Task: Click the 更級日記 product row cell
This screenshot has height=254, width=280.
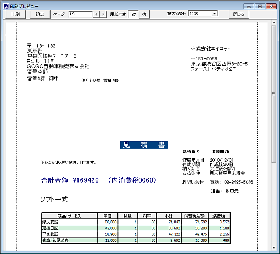Action: click(69, 228)
